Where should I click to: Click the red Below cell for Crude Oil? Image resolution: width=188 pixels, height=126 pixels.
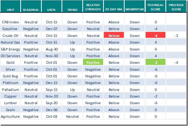(x=114, y=36)
